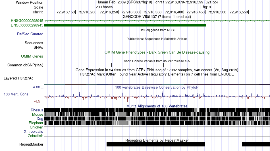Click the RepeatMasker track label
Image resolution: width=270 pixels, height=151 pixels.
pos(31,144)
